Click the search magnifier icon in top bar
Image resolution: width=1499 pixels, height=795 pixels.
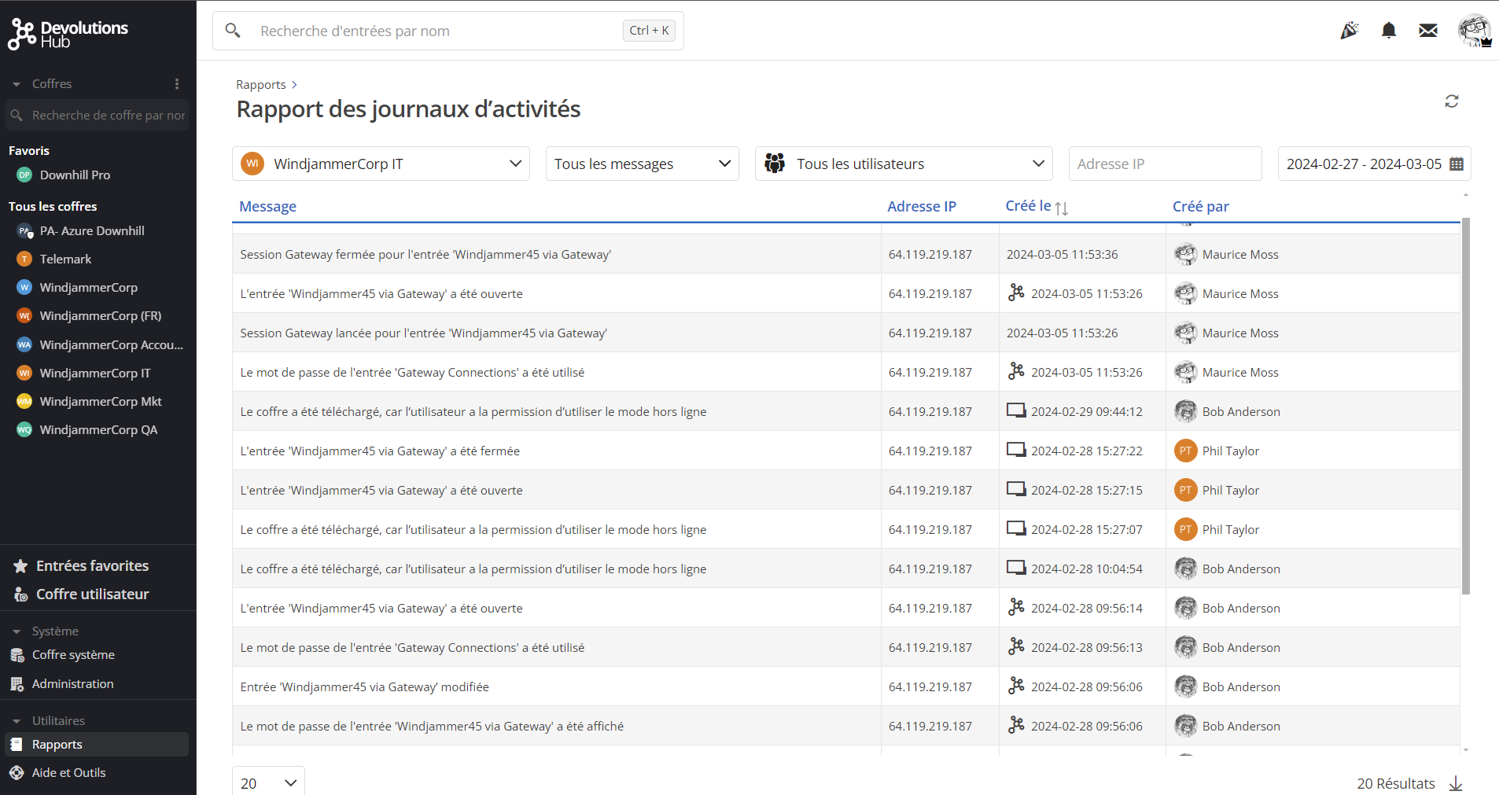233,31
